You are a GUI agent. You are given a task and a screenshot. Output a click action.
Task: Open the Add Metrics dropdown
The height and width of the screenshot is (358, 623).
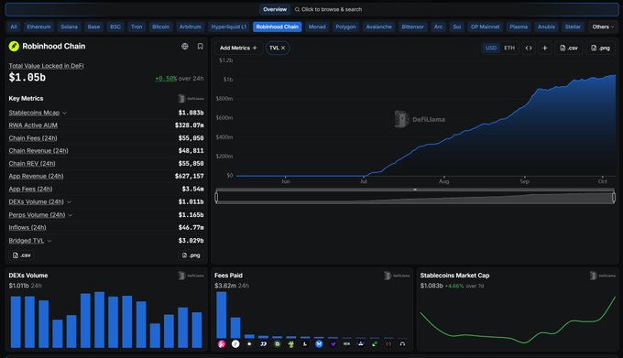tap(238, 48)
